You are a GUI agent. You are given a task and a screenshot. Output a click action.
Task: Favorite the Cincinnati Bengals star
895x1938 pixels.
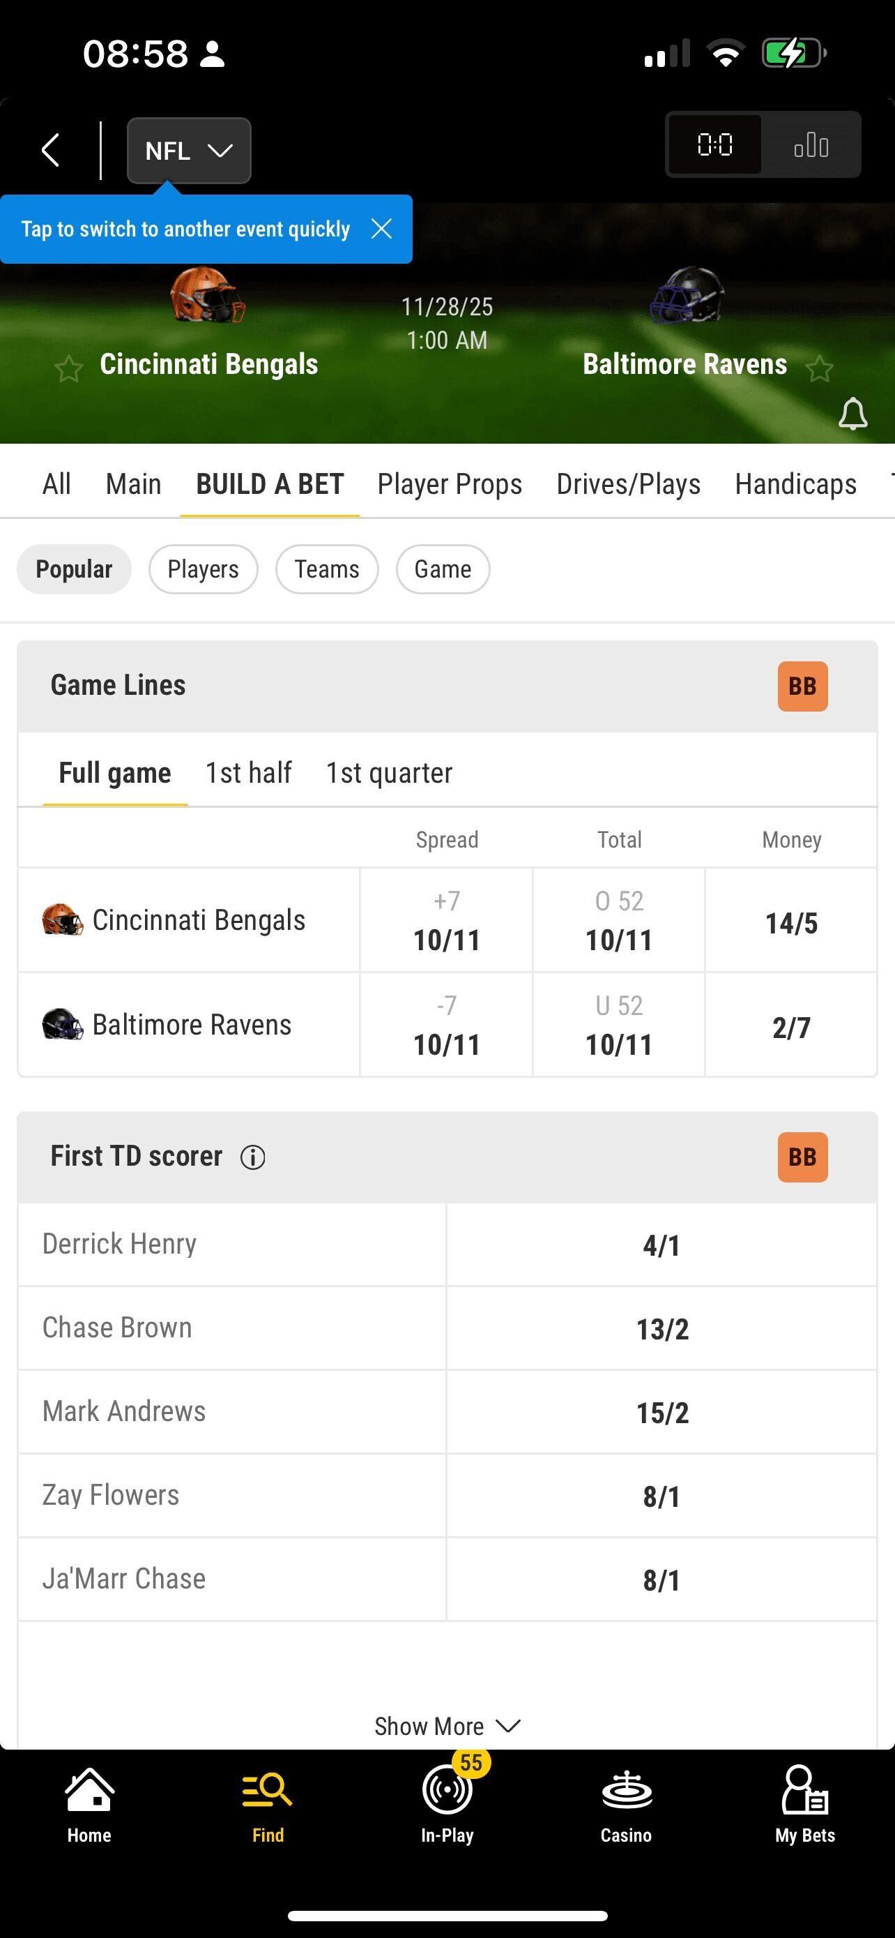click(68, 368)
